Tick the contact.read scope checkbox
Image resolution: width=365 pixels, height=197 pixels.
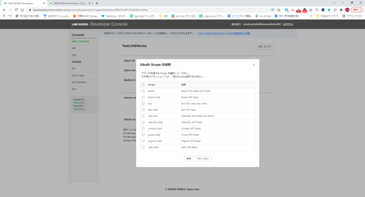pos(143,128)
